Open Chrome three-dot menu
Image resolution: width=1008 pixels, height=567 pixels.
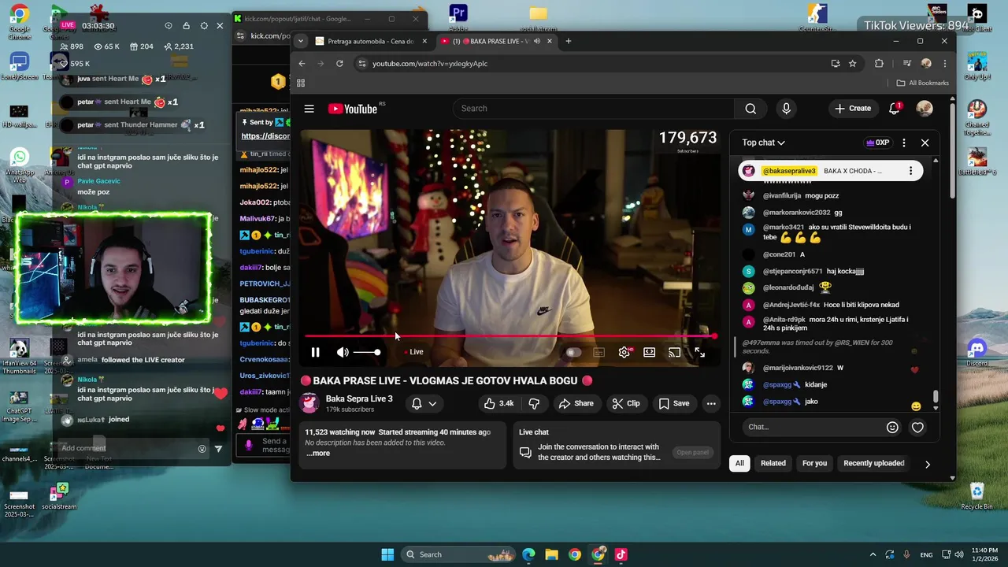tap(944, 64)
